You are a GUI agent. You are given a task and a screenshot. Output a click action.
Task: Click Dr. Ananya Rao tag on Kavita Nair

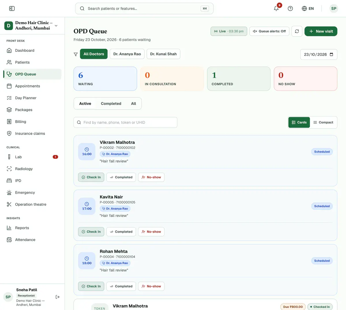point(115,209)
